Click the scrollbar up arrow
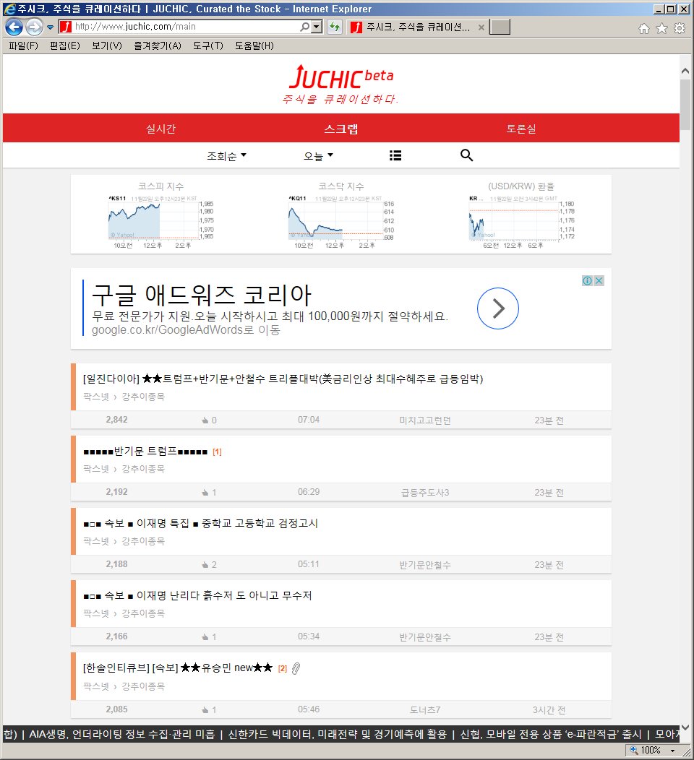The height and width of the screenshot is (760, 694). (x=685, y=71)
